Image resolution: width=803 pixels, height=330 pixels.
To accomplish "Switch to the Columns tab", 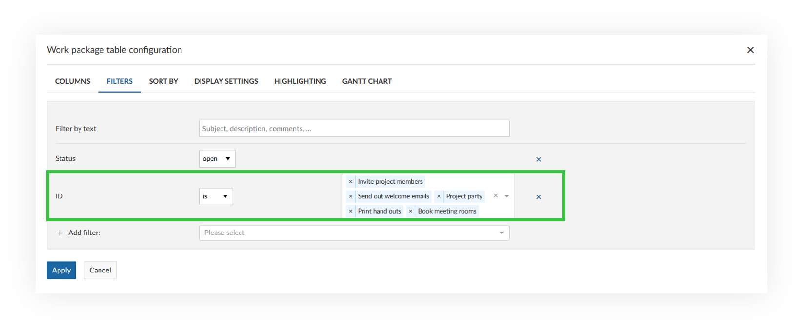I will pyautogui.click(x=73, y=81).
